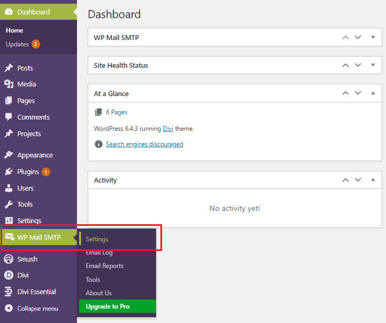Move Site Health Status widget down

[x=358, y=65]
